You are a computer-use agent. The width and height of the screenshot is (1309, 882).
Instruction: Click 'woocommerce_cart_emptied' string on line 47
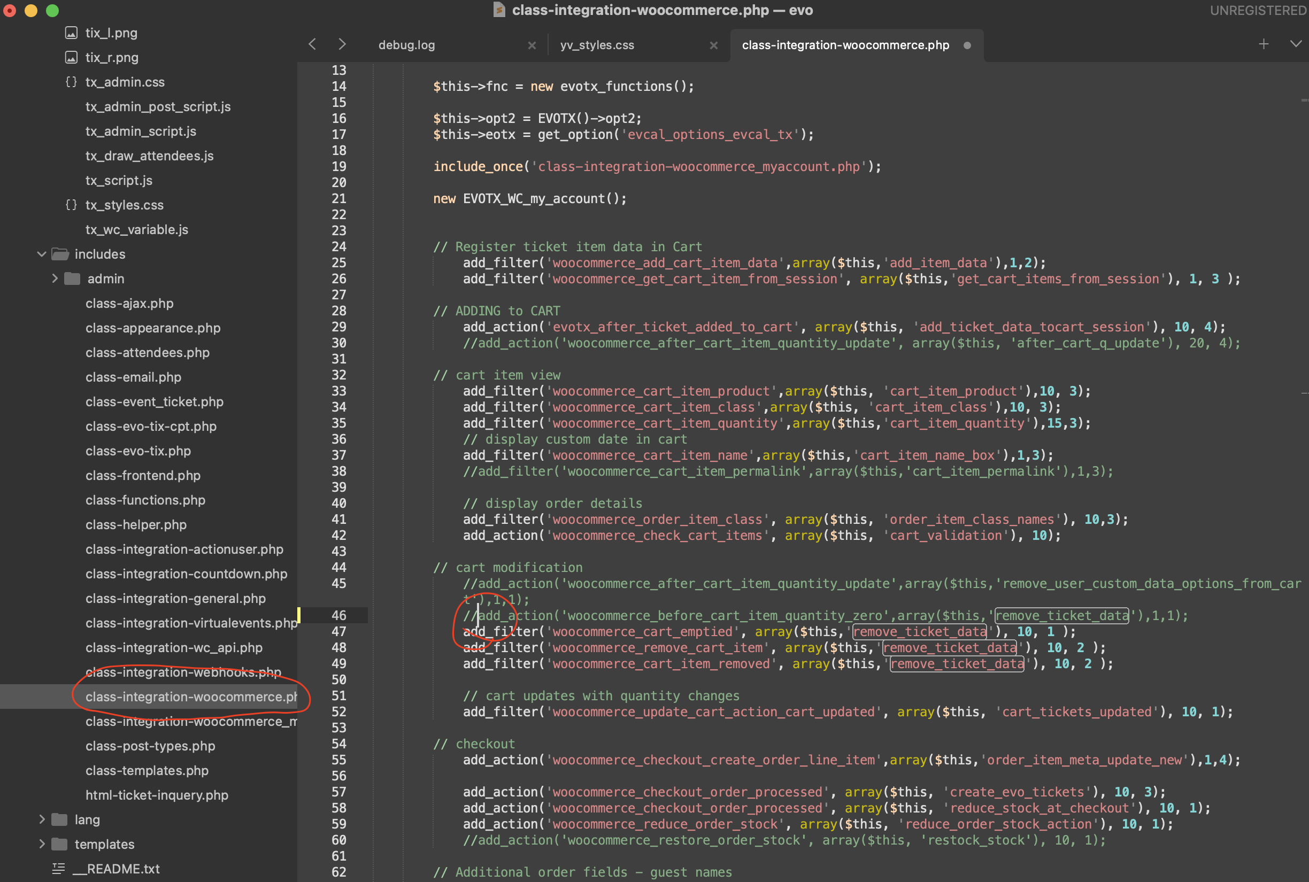pos(643,632)
